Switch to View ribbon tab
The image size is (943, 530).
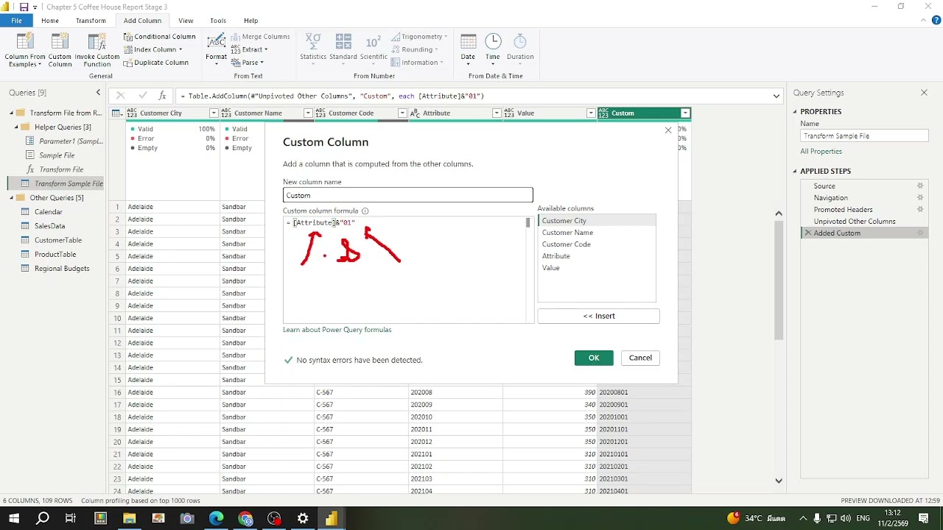[x=186, y=21]
